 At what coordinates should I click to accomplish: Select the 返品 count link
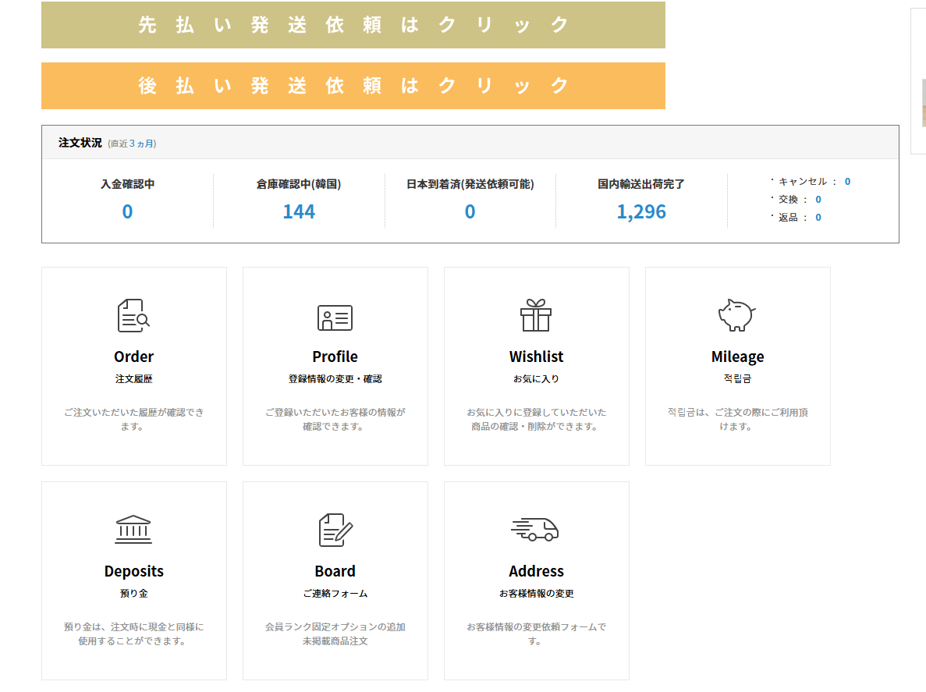coord(818,218)
